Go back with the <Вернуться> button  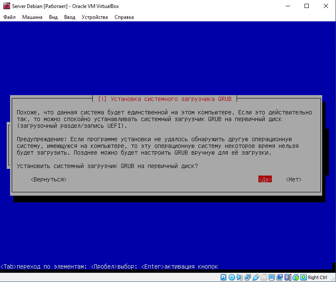pos(49,179)
